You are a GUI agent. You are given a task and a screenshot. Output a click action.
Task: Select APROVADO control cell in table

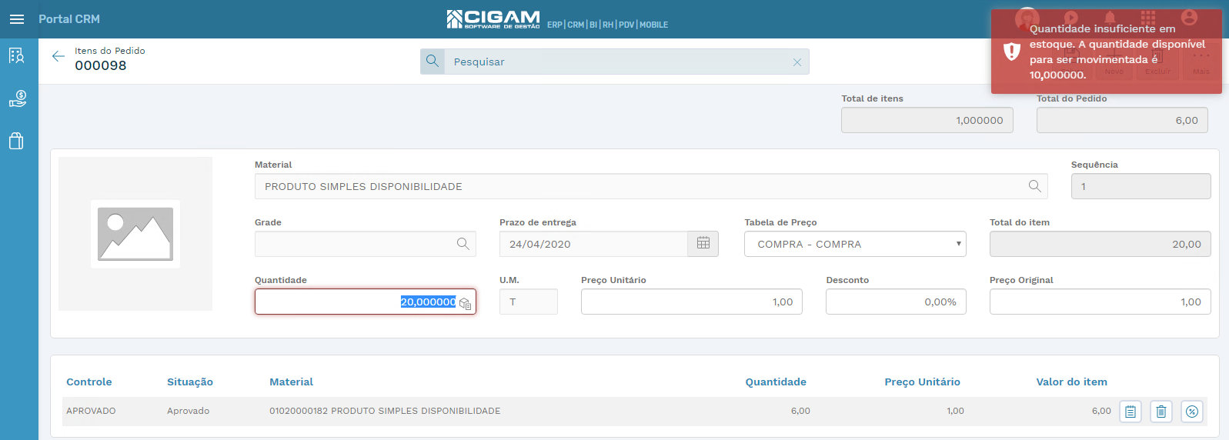91,411
